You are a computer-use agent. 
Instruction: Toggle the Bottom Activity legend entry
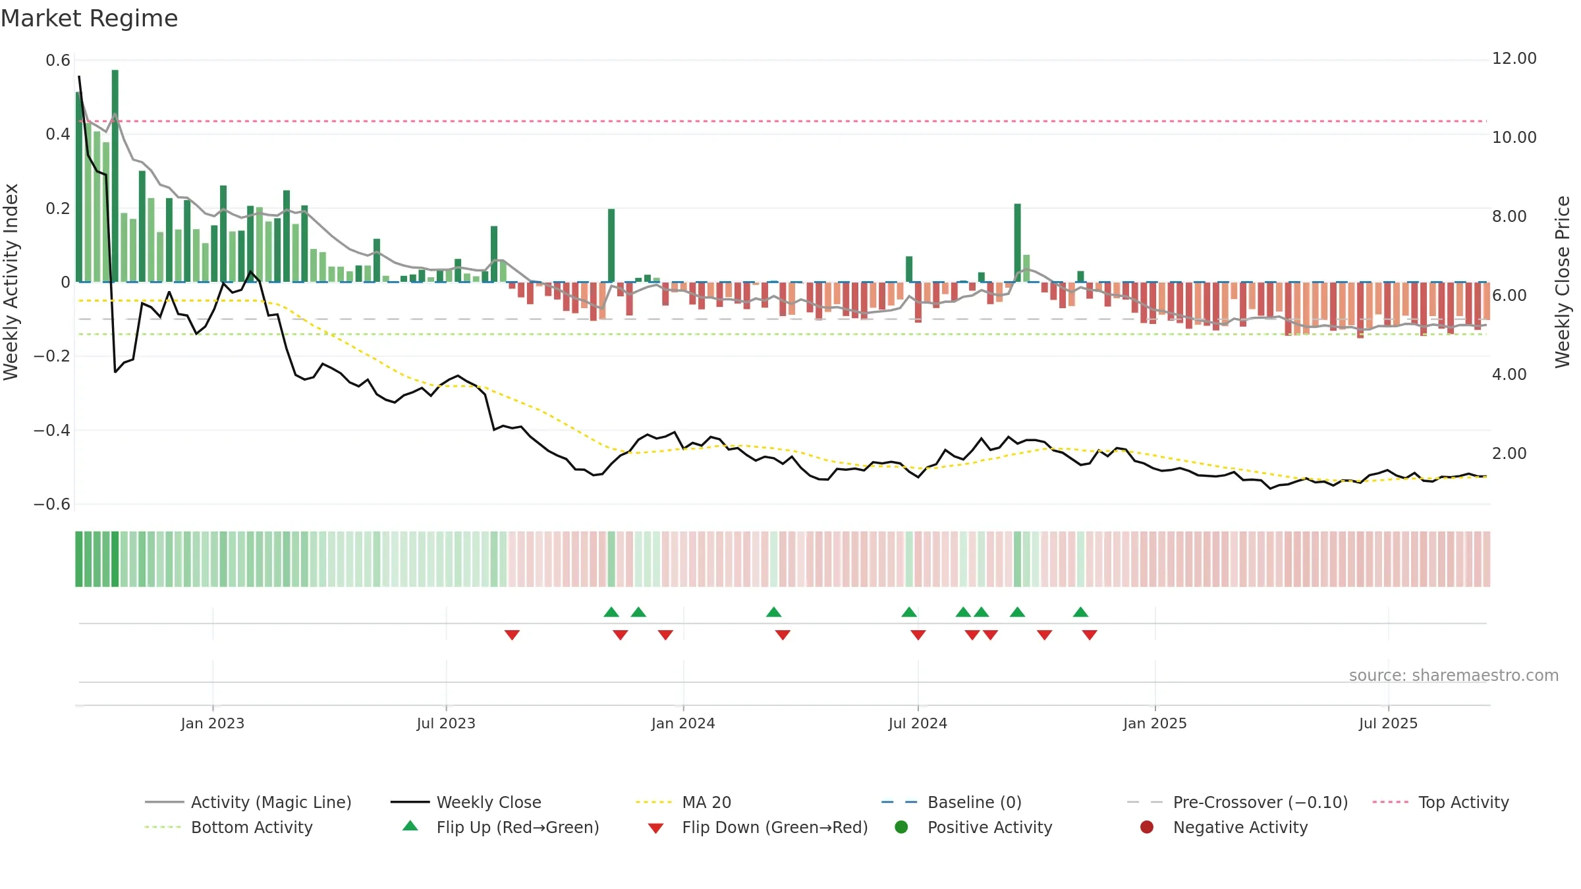pos(229,827)
